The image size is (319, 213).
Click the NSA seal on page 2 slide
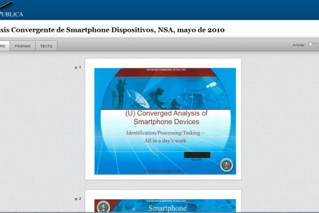coord(103,207)
